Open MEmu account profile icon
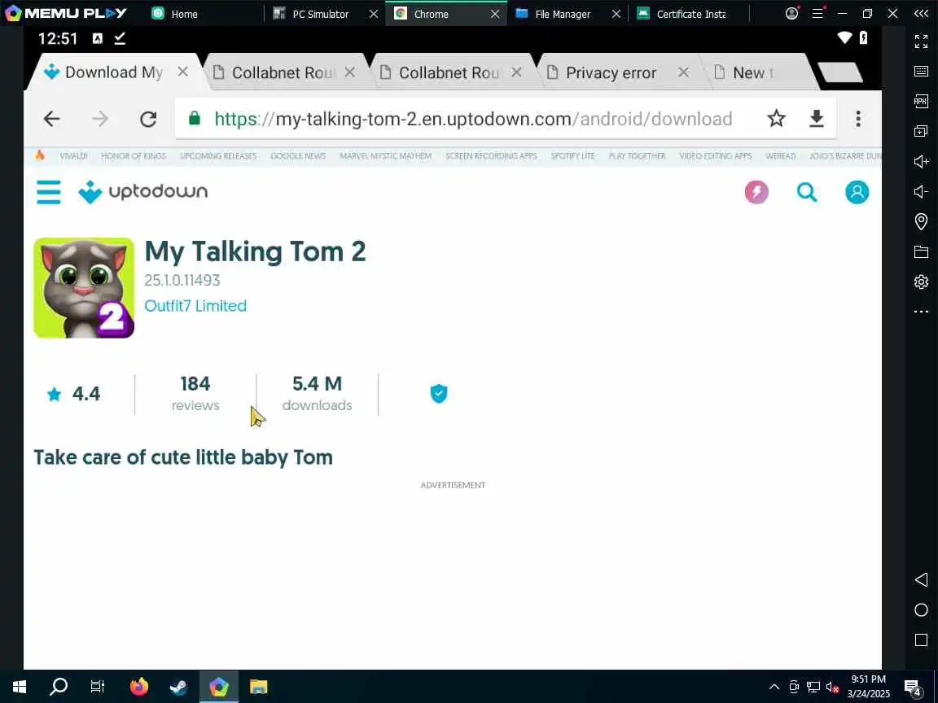Screen dimensions: 938x703 point(791,13)
